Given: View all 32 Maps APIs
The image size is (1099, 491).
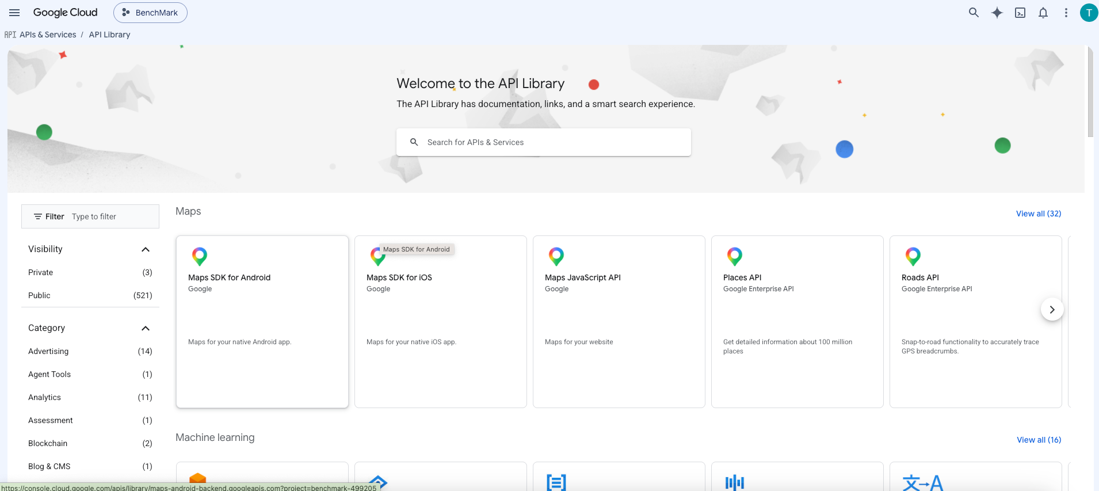Looking at the screenshot, I should pos(1039,214).
